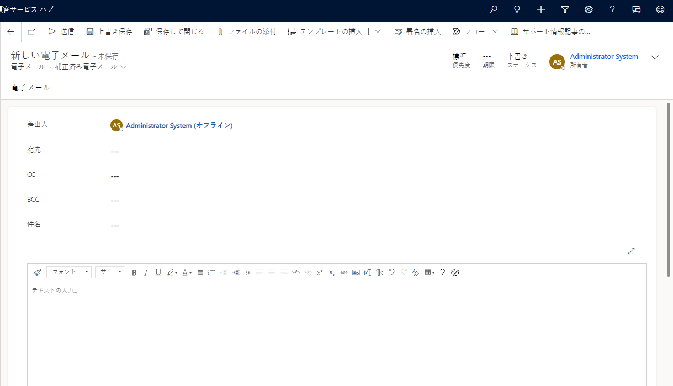
Task: Open the lightbulb assistant icon
Action: [517, 9]
